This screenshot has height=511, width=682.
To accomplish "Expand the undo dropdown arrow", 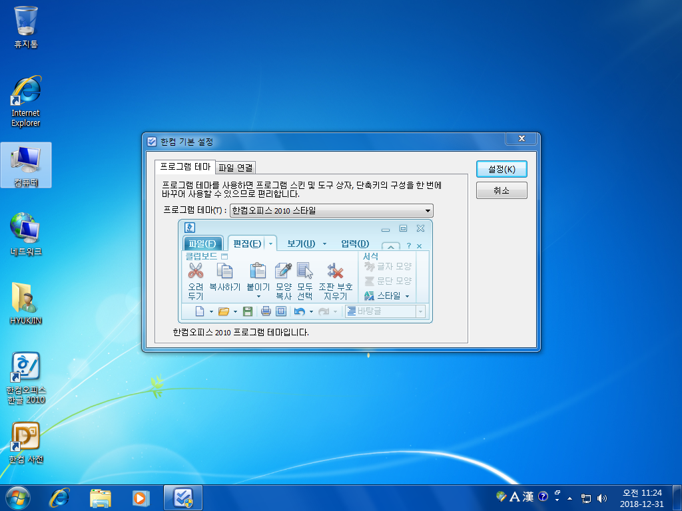I will coord(311,311).
